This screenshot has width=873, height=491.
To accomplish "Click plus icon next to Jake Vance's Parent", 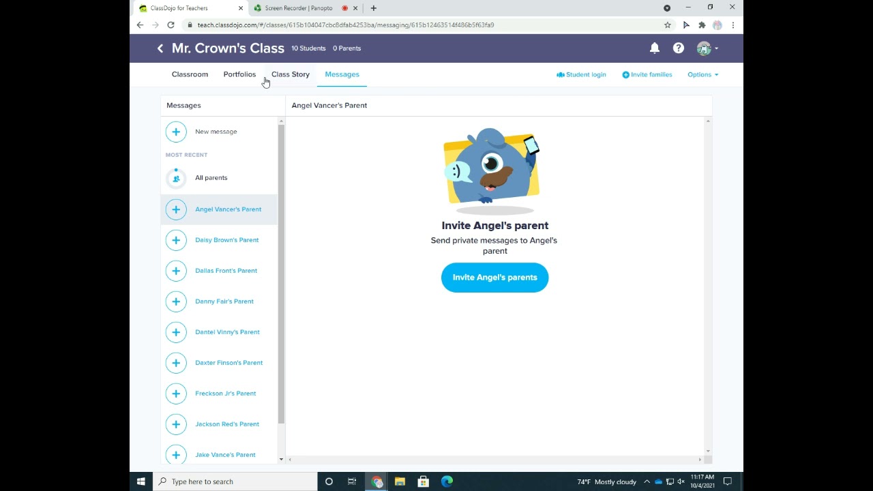I will point(176,455).
